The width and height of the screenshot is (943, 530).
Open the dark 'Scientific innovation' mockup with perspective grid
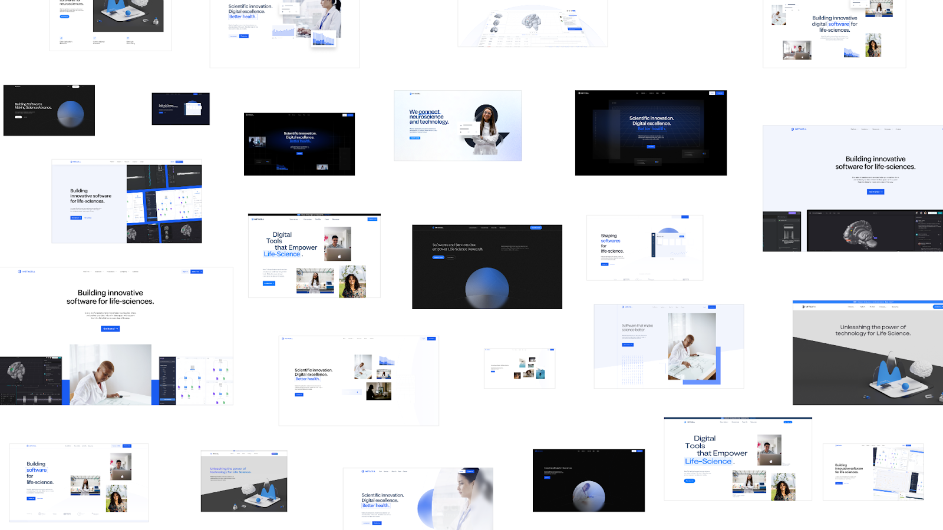pos(651,133)
